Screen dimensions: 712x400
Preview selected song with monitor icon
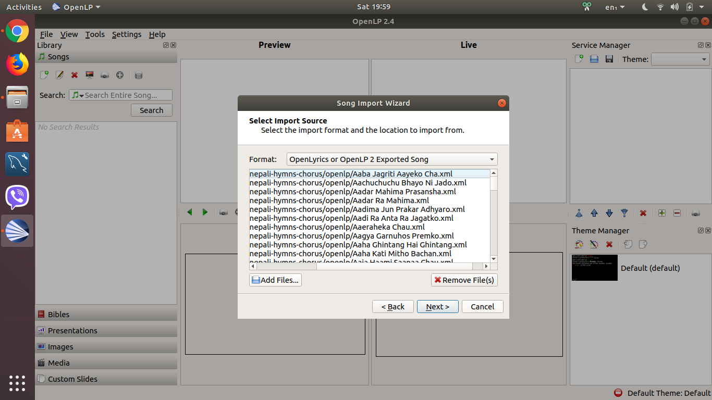click(90, 75)
